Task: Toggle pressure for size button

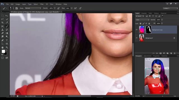Action: click(x=80, y=8)
